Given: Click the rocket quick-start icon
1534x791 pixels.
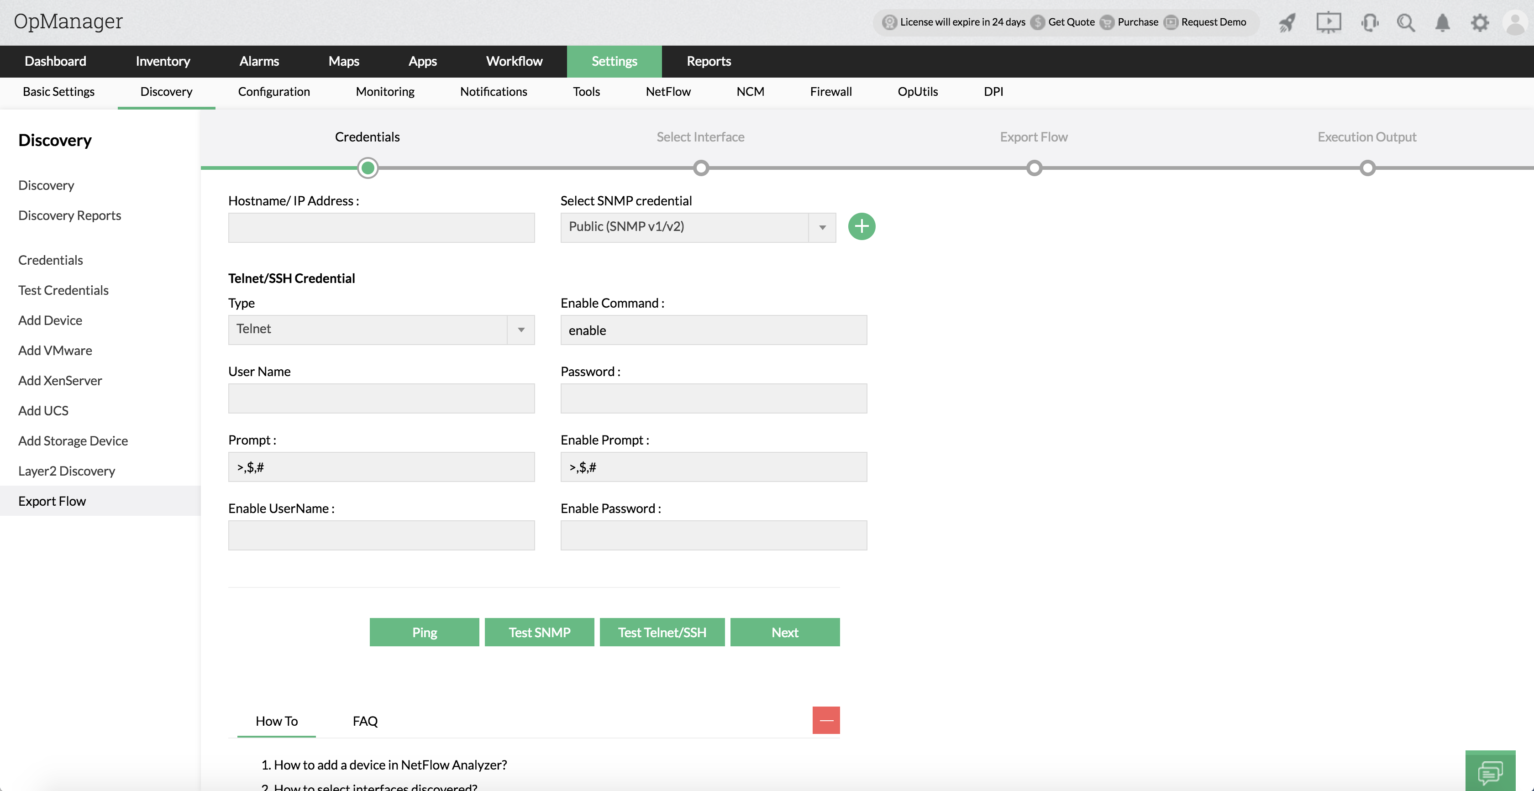Looking at the screenshot, I should coord(1287,23).
